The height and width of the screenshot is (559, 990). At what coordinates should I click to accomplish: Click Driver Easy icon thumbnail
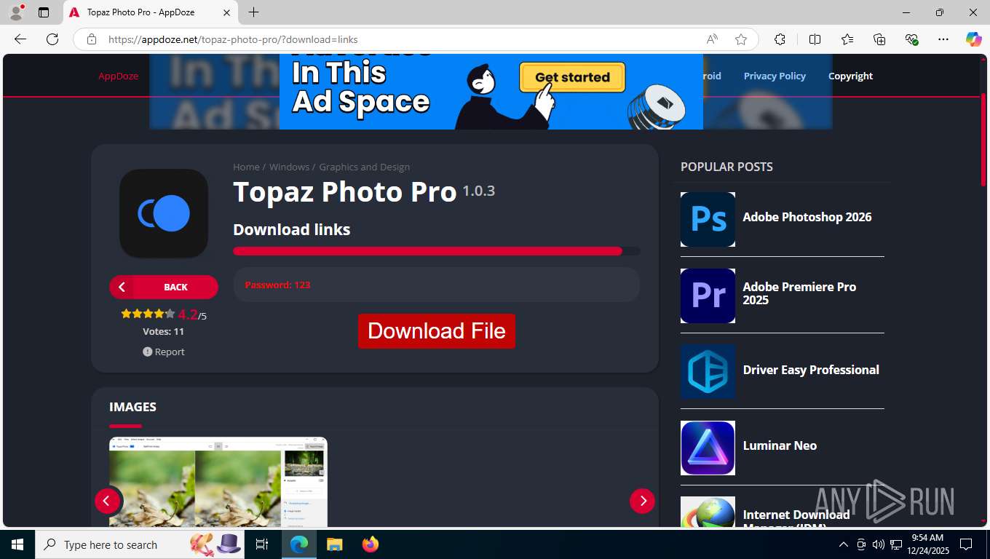[708, 371]
